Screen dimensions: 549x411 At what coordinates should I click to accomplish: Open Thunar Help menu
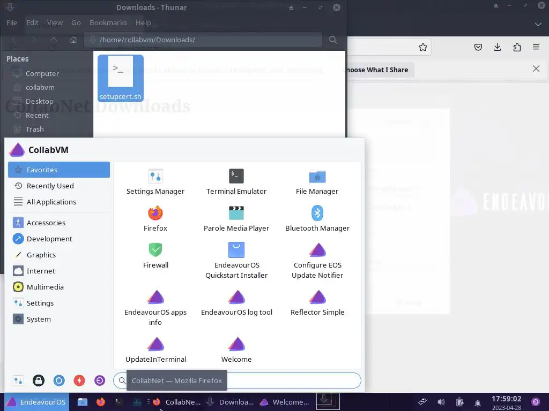(143, 22)
